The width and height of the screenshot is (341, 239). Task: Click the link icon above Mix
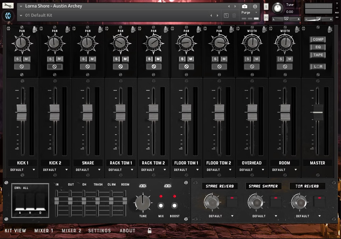tap(143, 186)
